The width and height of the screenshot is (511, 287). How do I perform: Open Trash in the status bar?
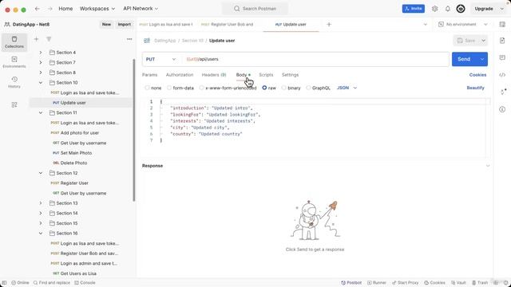480,282
